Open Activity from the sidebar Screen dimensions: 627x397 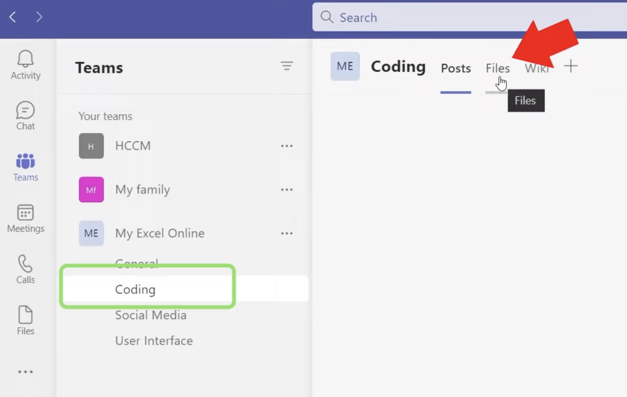point(25,65)
